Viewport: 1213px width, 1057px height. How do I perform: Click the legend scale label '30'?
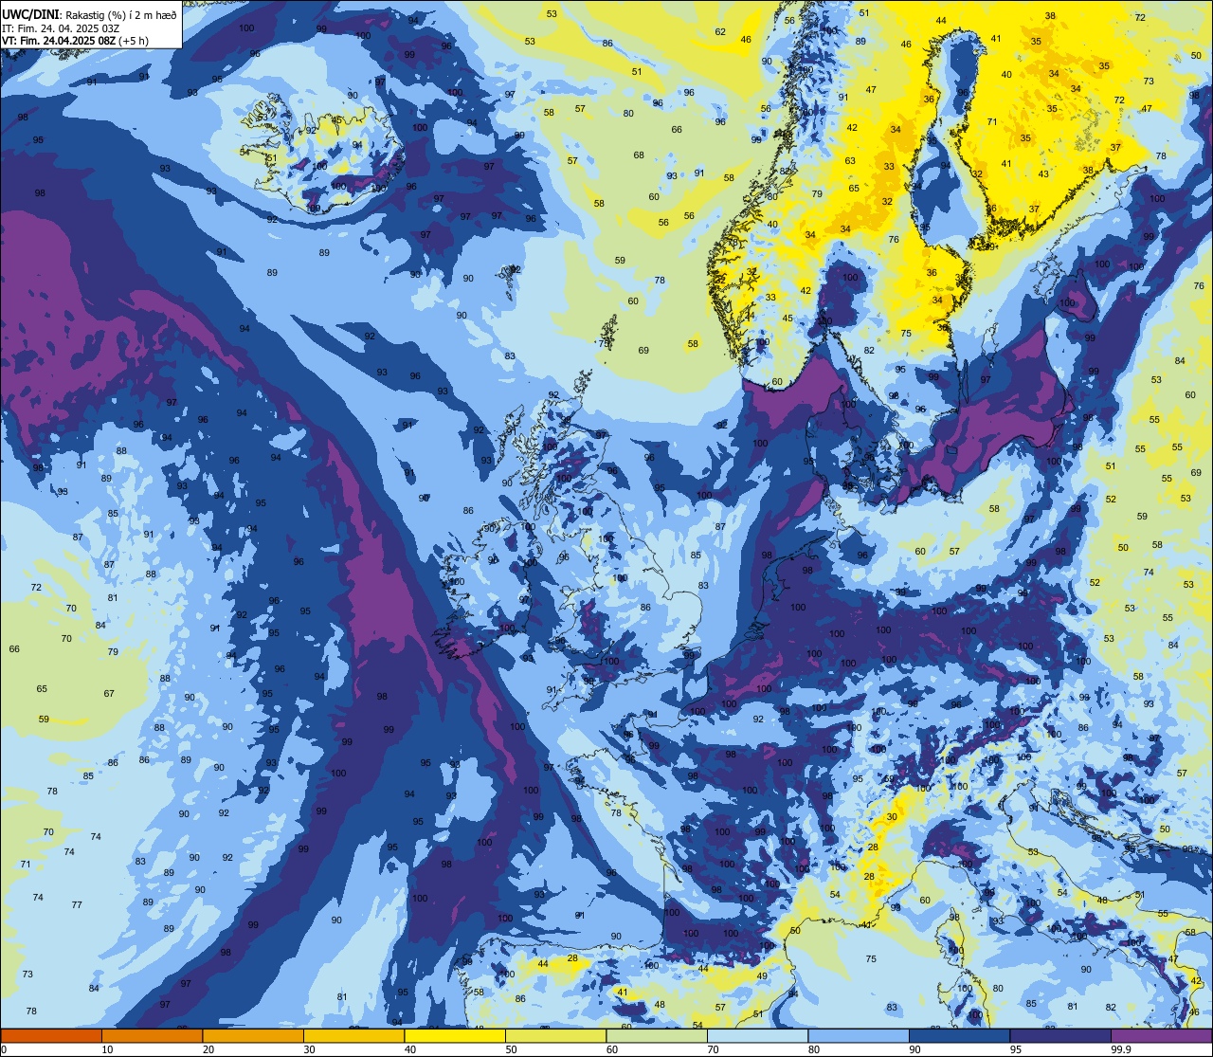[x=310, y=1049]
